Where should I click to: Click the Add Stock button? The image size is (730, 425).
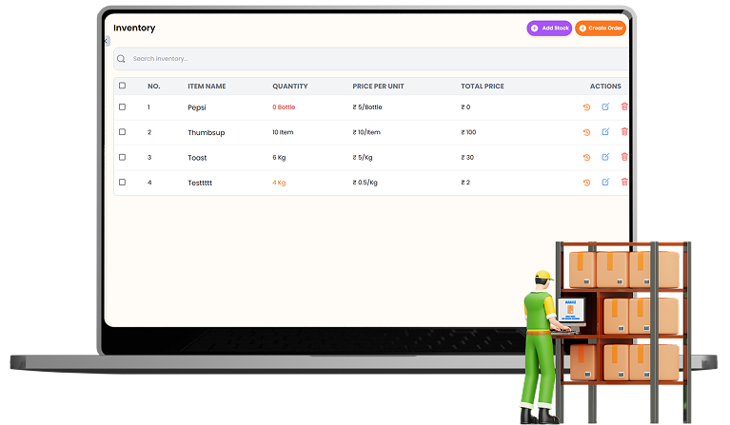(549, 28)
